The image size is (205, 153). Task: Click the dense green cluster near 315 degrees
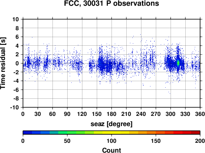(x=178, y=63)
